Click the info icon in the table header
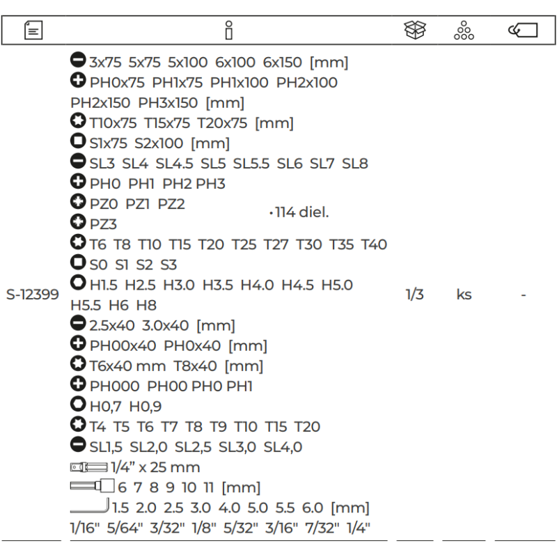 228,31
